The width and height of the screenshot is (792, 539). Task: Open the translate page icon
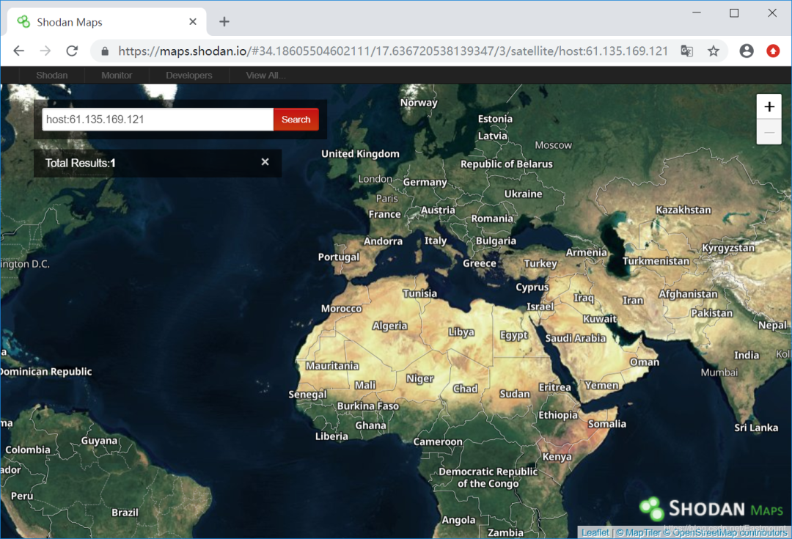tap(686, 51)
